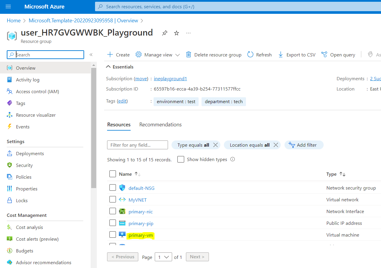Click the info icon beside Show hidden types
The width and height of the screenshot is (381, 268).
coord(233,159)
